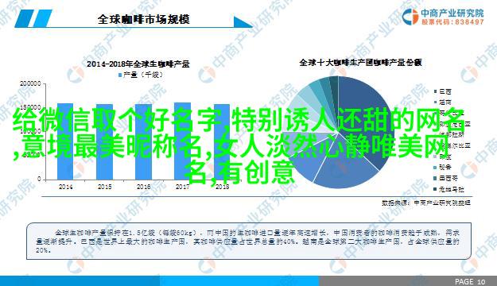Screen dimensions: 497x286
Task: Click the PAGE 10 indicator
Action: click(x=470, y=281)
